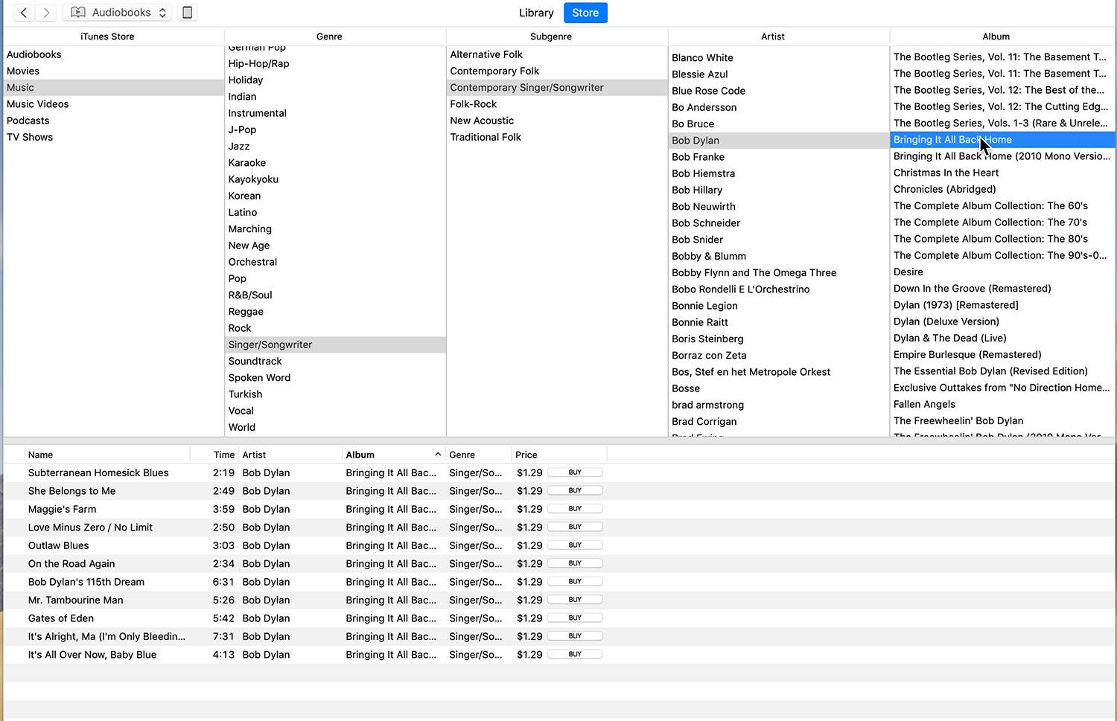
Task: Buy Maggie's Farm
Action: (x=575, y=509)
